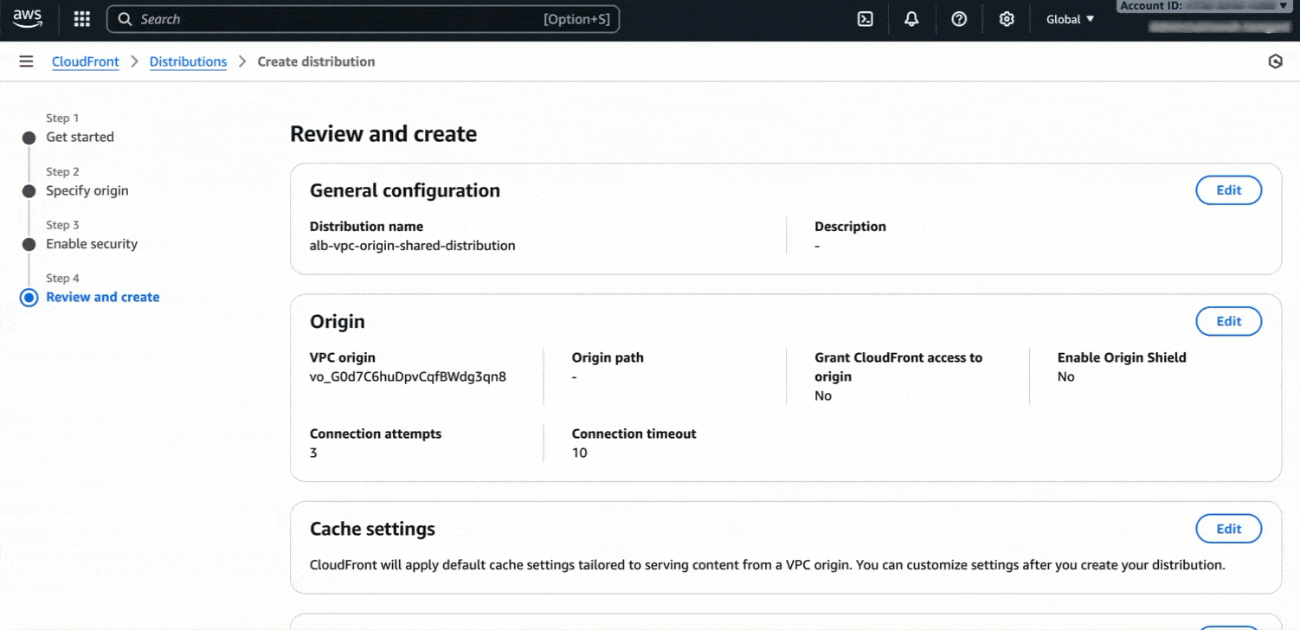Open the settings gear in top bar

(x=1007, y=19)
